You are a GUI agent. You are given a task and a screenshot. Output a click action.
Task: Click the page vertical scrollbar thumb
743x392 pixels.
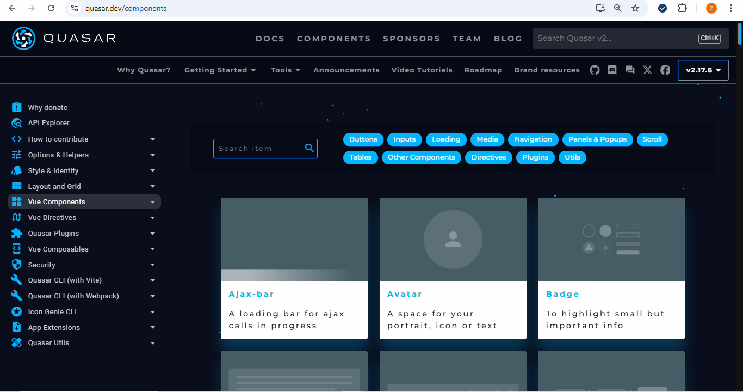(x=740, y=33)
